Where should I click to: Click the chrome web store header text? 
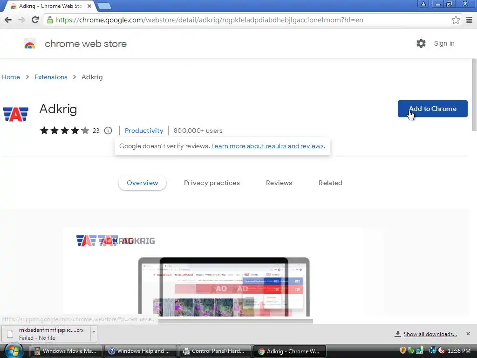tap(86, 44)
